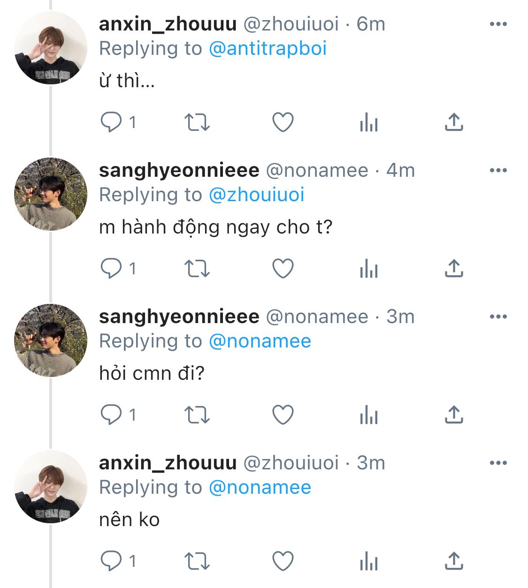
Task: Like the "m hành động ngay cho t?" tweet
Action: (283, 269)
